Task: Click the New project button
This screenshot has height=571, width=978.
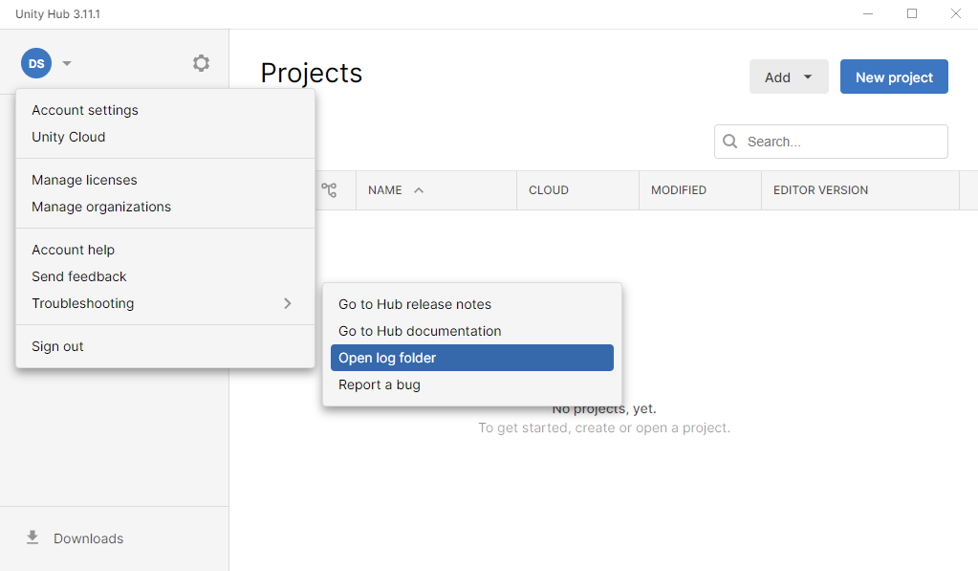Action: 893,77
